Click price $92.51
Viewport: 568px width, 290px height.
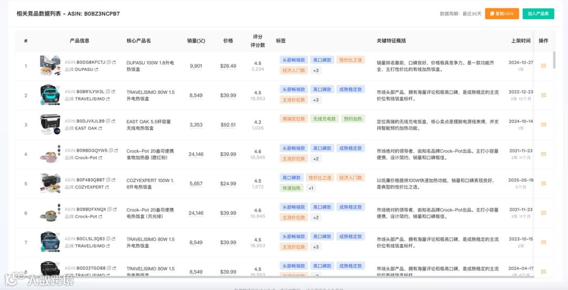pyautogui.click(x=228, y=125)
